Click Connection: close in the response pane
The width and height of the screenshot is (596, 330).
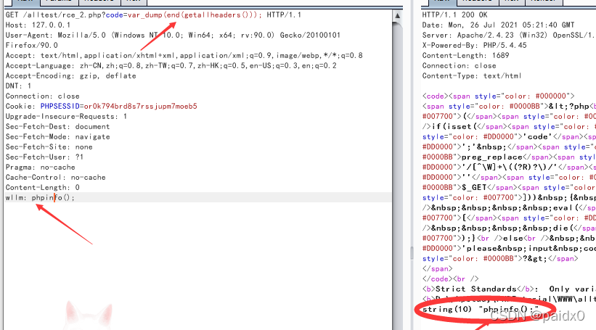[460, 66]
